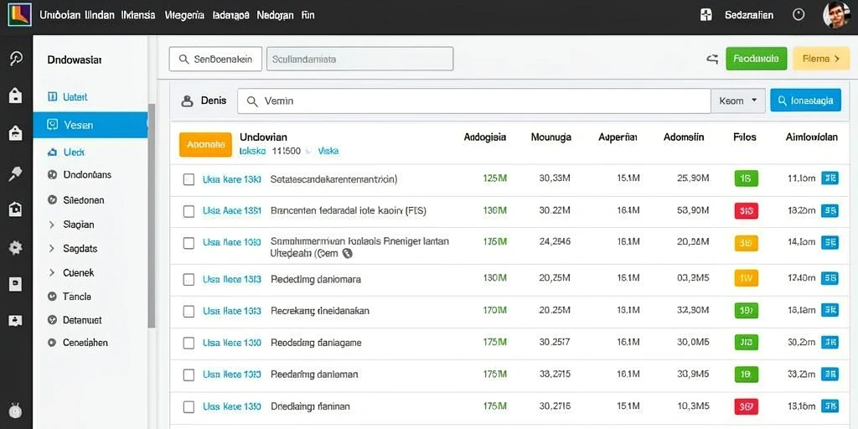Click the back arrow icon left of Feodanala
858x429 pixels.
point(712,59)
